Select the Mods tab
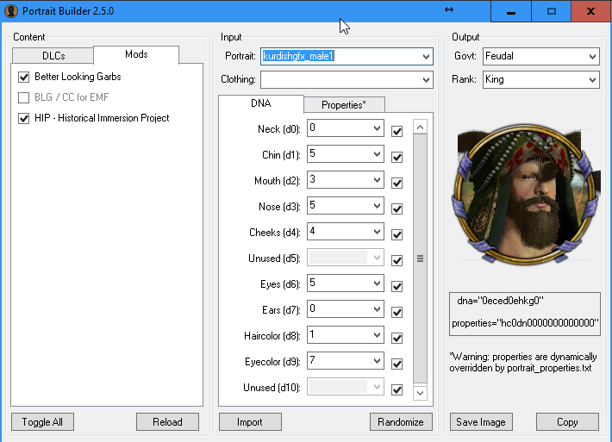The image size is (612, 442). pos(136,54)
